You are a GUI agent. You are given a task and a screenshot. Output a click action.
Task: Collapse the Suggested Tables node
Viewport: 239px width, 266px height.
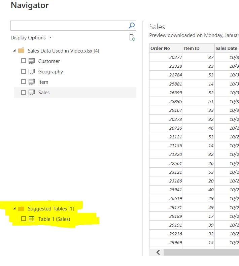pyautogui.click(x=14, y=208)
